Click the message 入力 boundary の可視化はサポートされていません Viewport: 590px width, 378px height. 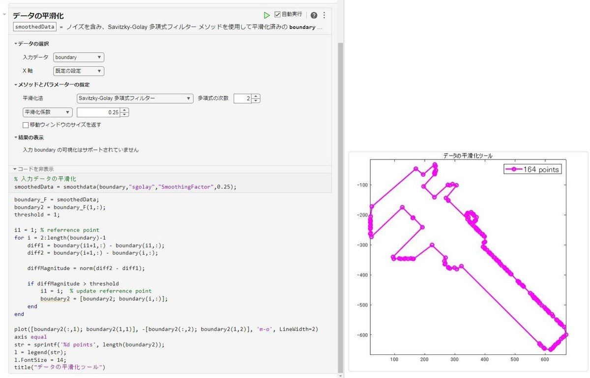click(x=81, y=150)
